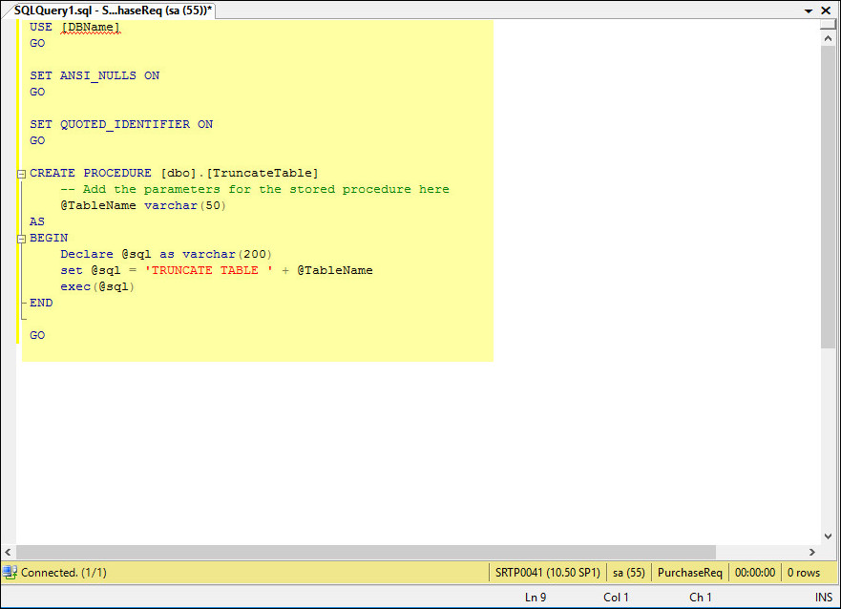Click the vertical scrollbar down arrow
The image size is (841, 609).
[x=829, y=536]
